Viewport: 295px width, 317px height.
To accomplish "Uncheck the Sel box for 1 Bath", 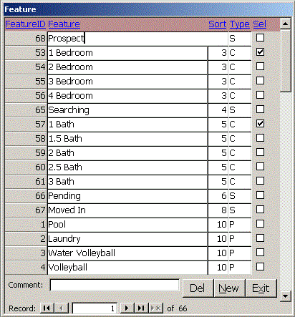I will click(260, 124).
